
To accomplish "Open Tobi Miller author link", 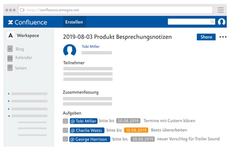I will [91, 47].
